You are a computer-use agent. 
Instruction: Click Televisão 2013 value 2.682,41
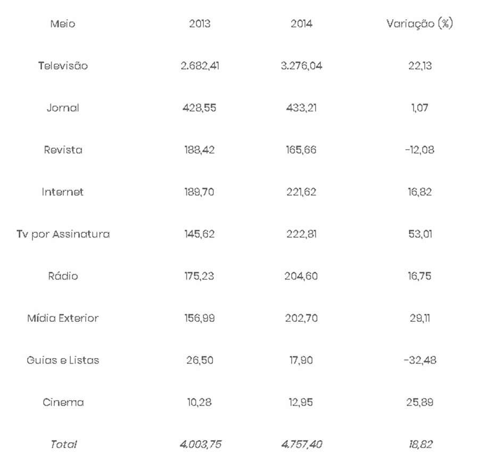coord(200,66)
